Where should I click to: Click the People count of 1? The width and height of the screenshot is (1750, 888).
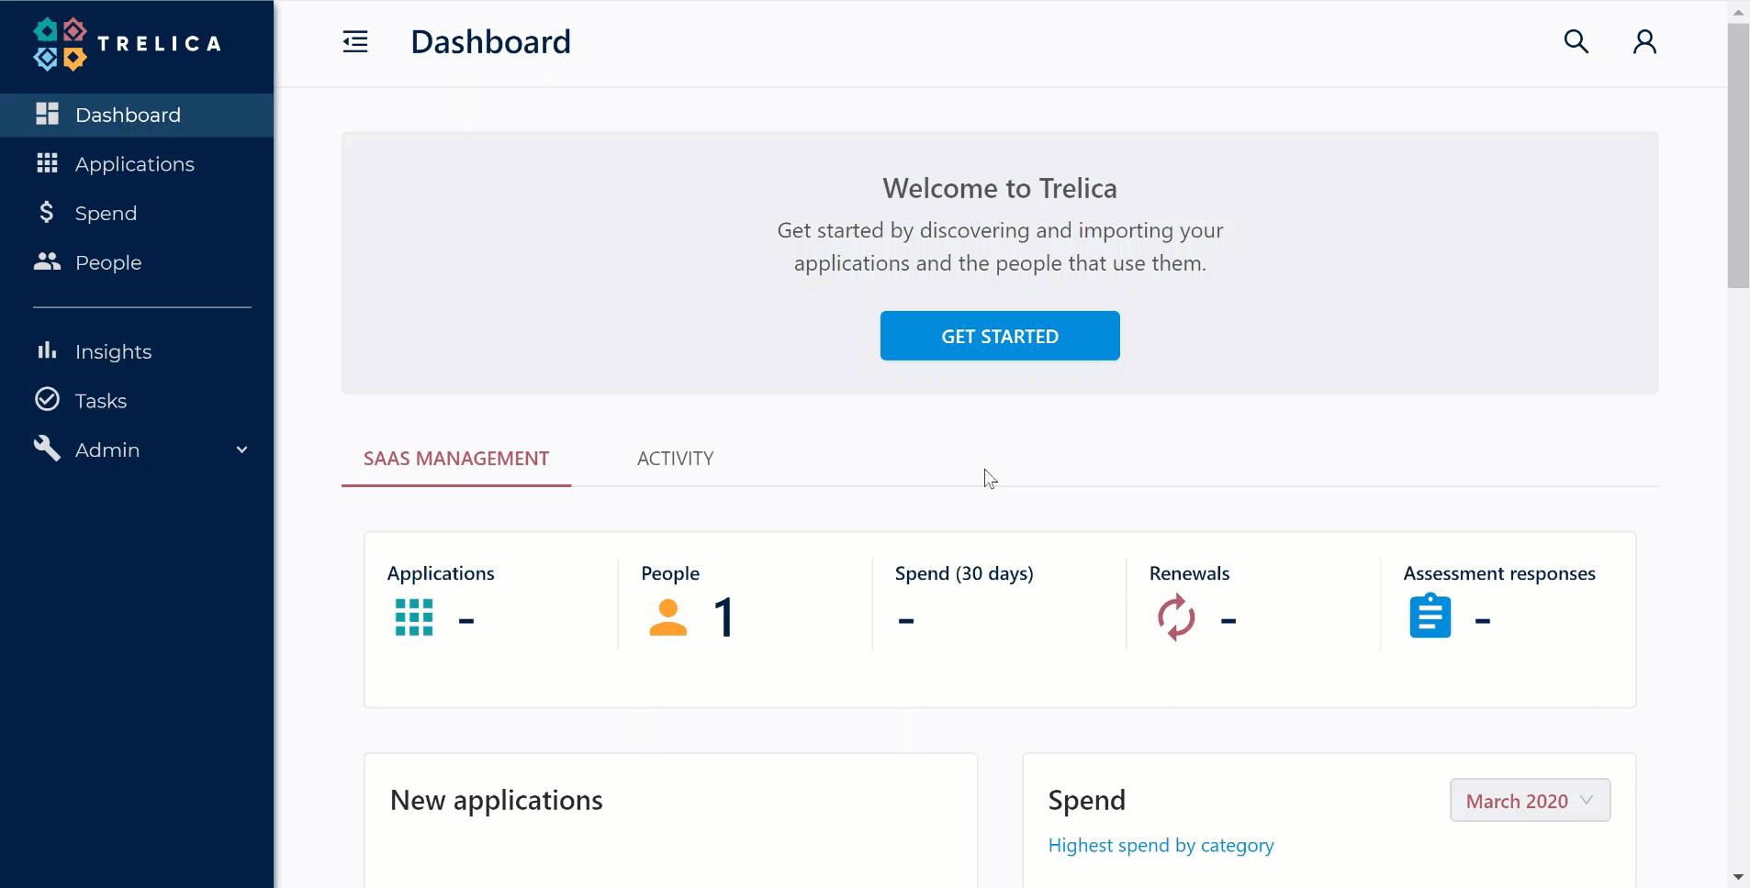tap(724, 617)
